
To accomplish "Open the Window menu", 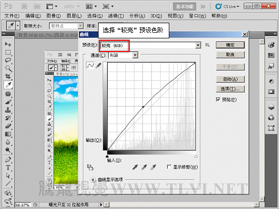I will pyautogui.click(x=197, y=16).
